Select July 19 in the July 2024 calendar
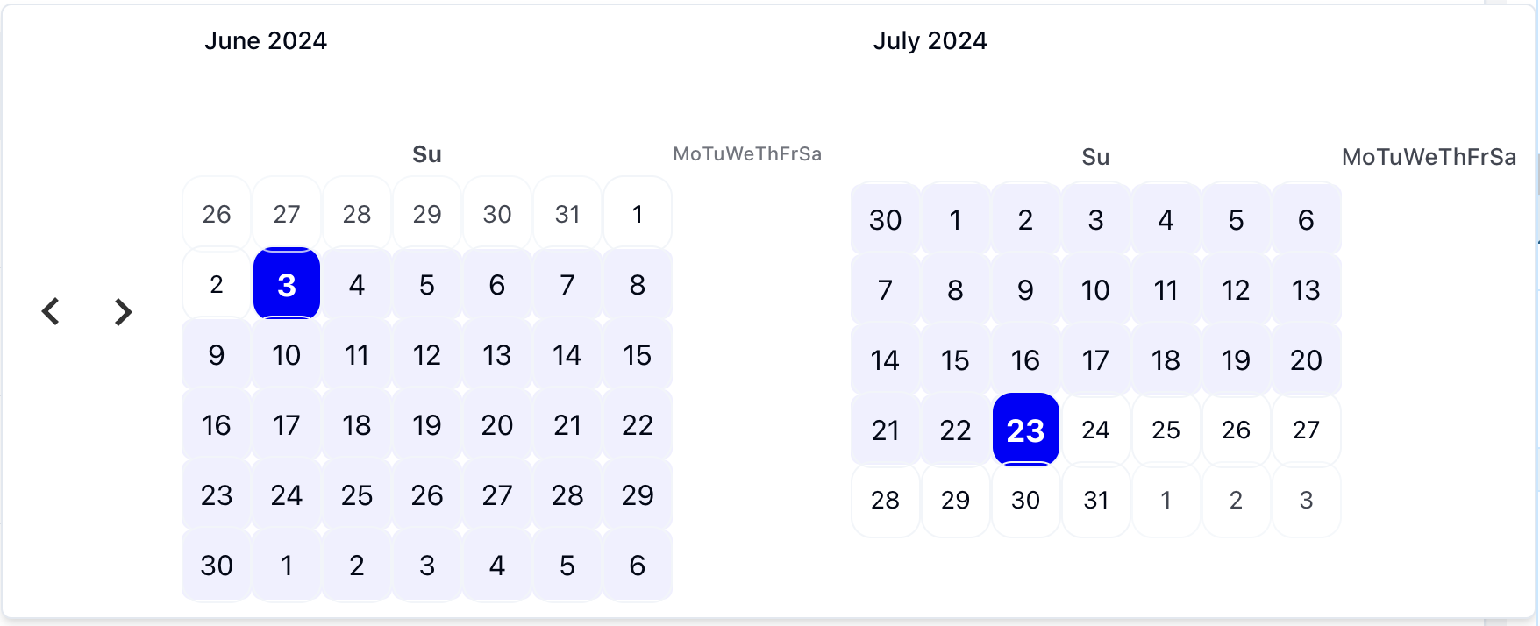Screen dimensions: 1540x626 pos(1236,359)
